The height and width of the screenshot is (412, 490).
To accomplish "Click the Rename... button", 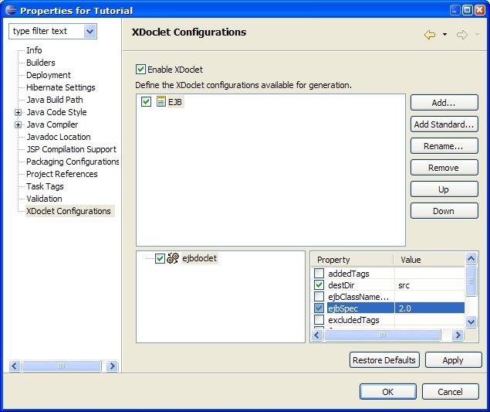I will tap(444, 146).
